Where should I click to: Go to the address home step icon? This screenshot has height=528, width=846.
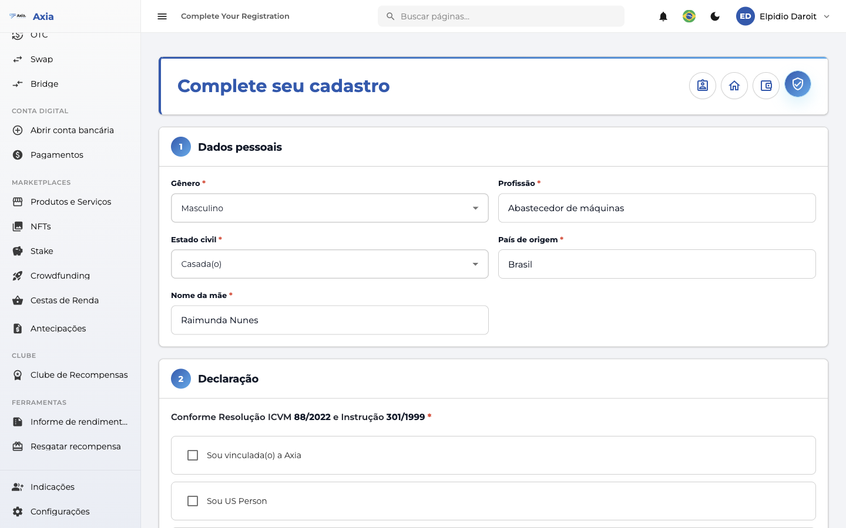[734, 86]
